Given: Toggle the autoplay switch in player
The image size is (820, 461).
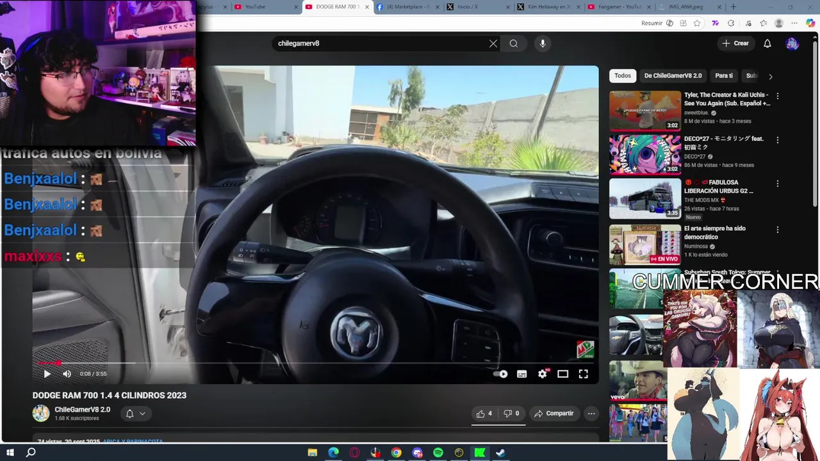Looking at the screenshot, I should [x=501, y=374].
